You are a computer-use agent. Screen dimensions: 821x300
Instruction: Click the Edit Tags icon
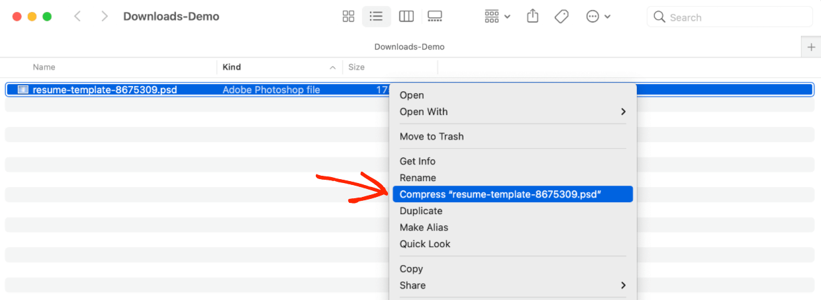561,17
